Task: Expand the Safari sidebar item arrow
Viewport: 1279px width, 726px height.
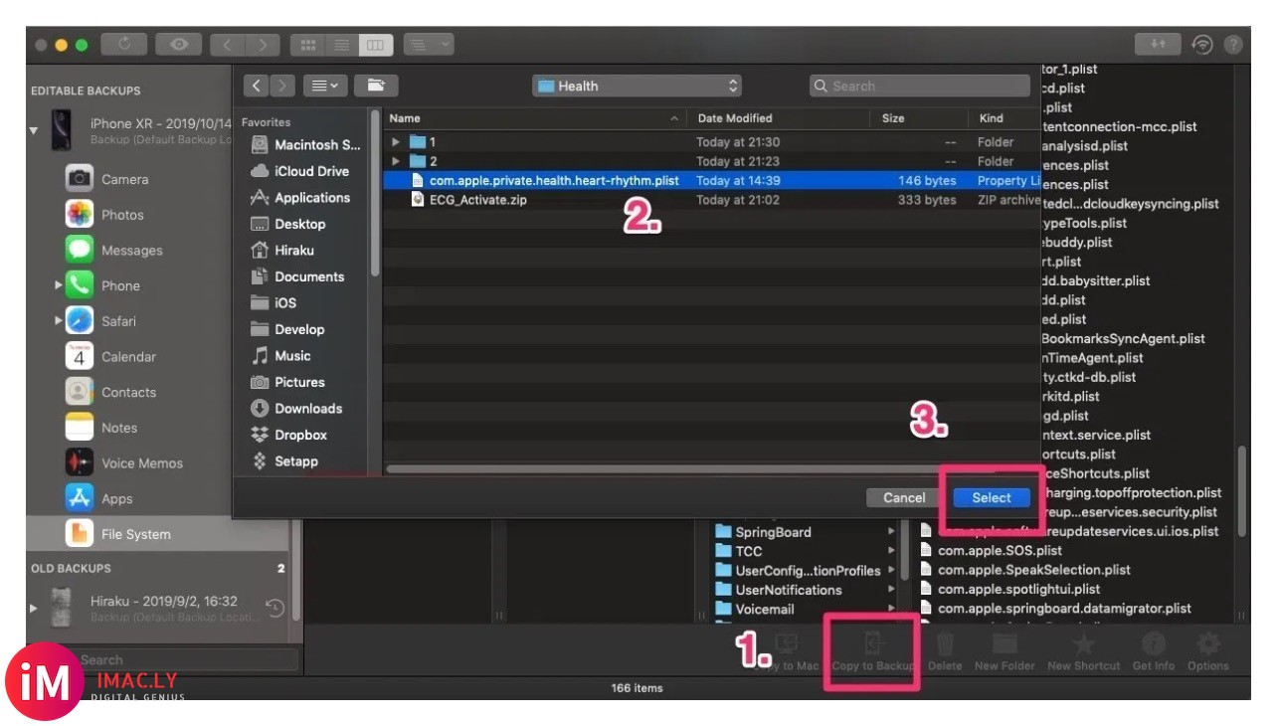Action: (x=58, y=321)
